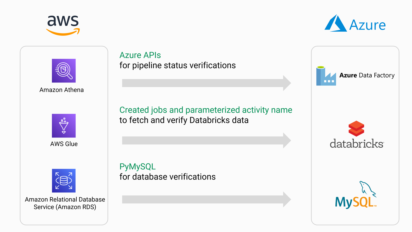Click the Azure logo

pyautogui.click(x=355, y=24)
